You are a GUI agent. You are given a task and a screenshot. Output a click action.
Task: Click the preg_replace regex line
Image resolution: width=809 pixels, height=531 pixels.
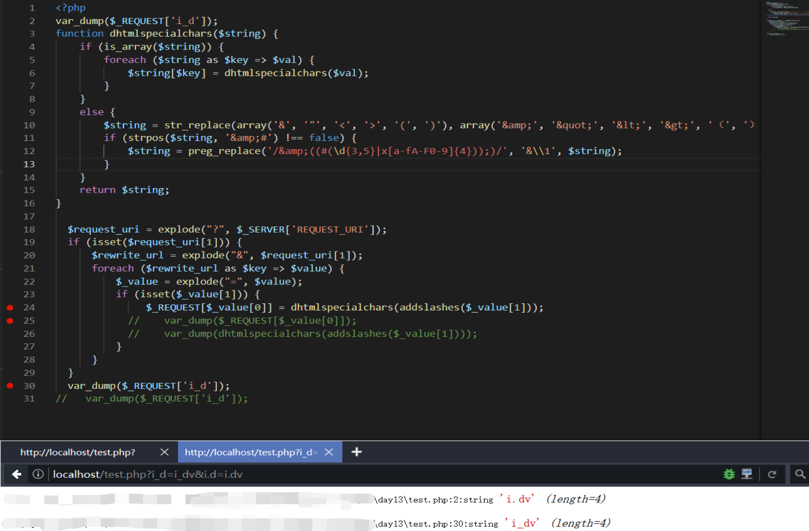375,151
